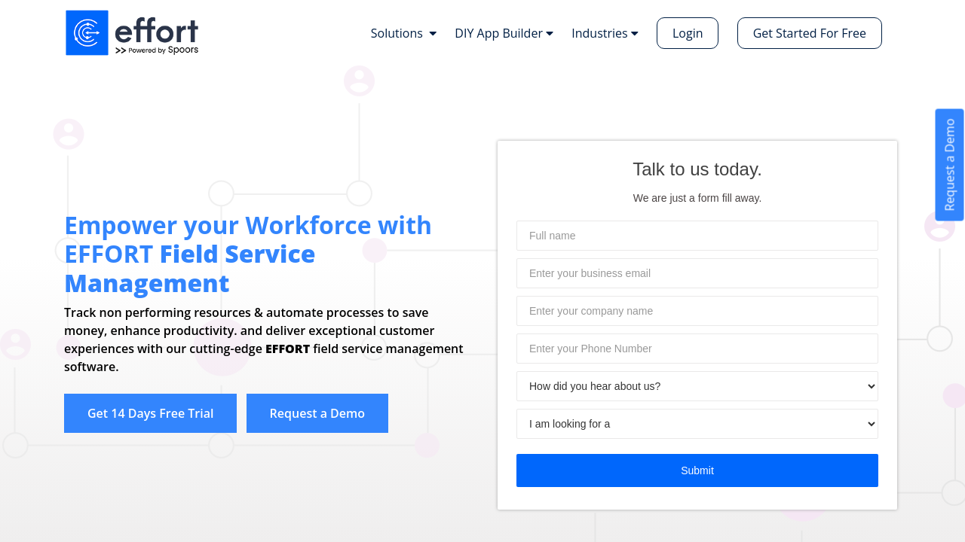Viewport: 965px width, 542px height.
Task: Open the vertical Request a Demo side tab
Action: [x=949, y=165]
